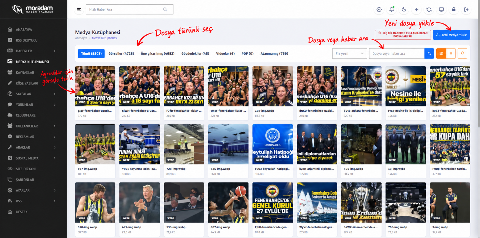Select the PDF (0) tab
480x238 pixels.
click(x=248, y=53)
